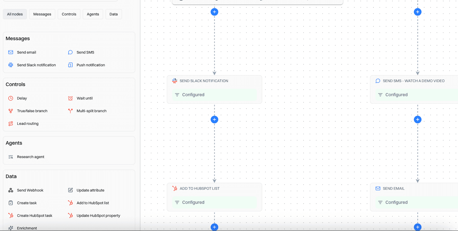The width and height of the screenshot is (458, 231).
Task: Add a step below Send Slack Notification node
Action: (x=214, y=119)
